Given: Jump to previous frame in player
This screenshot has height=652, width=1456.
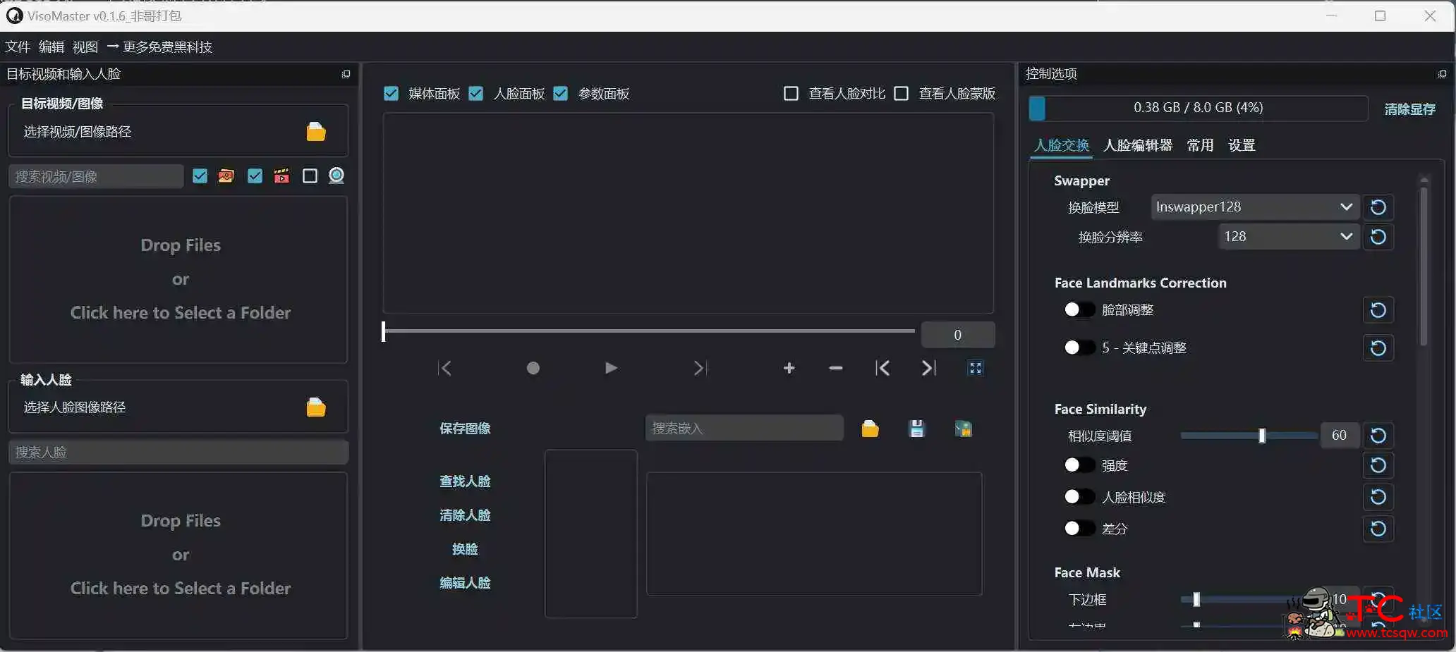Looking at the screenshot, I should pyautogui.click(x=445, y=368).
